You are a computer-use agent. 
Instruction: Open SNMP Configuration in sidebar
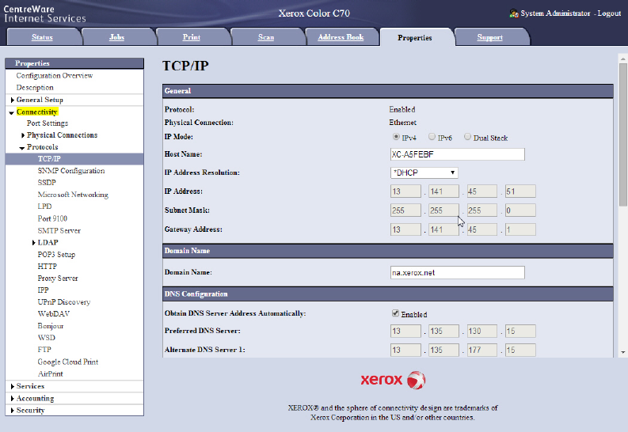(x=70, y=171)
